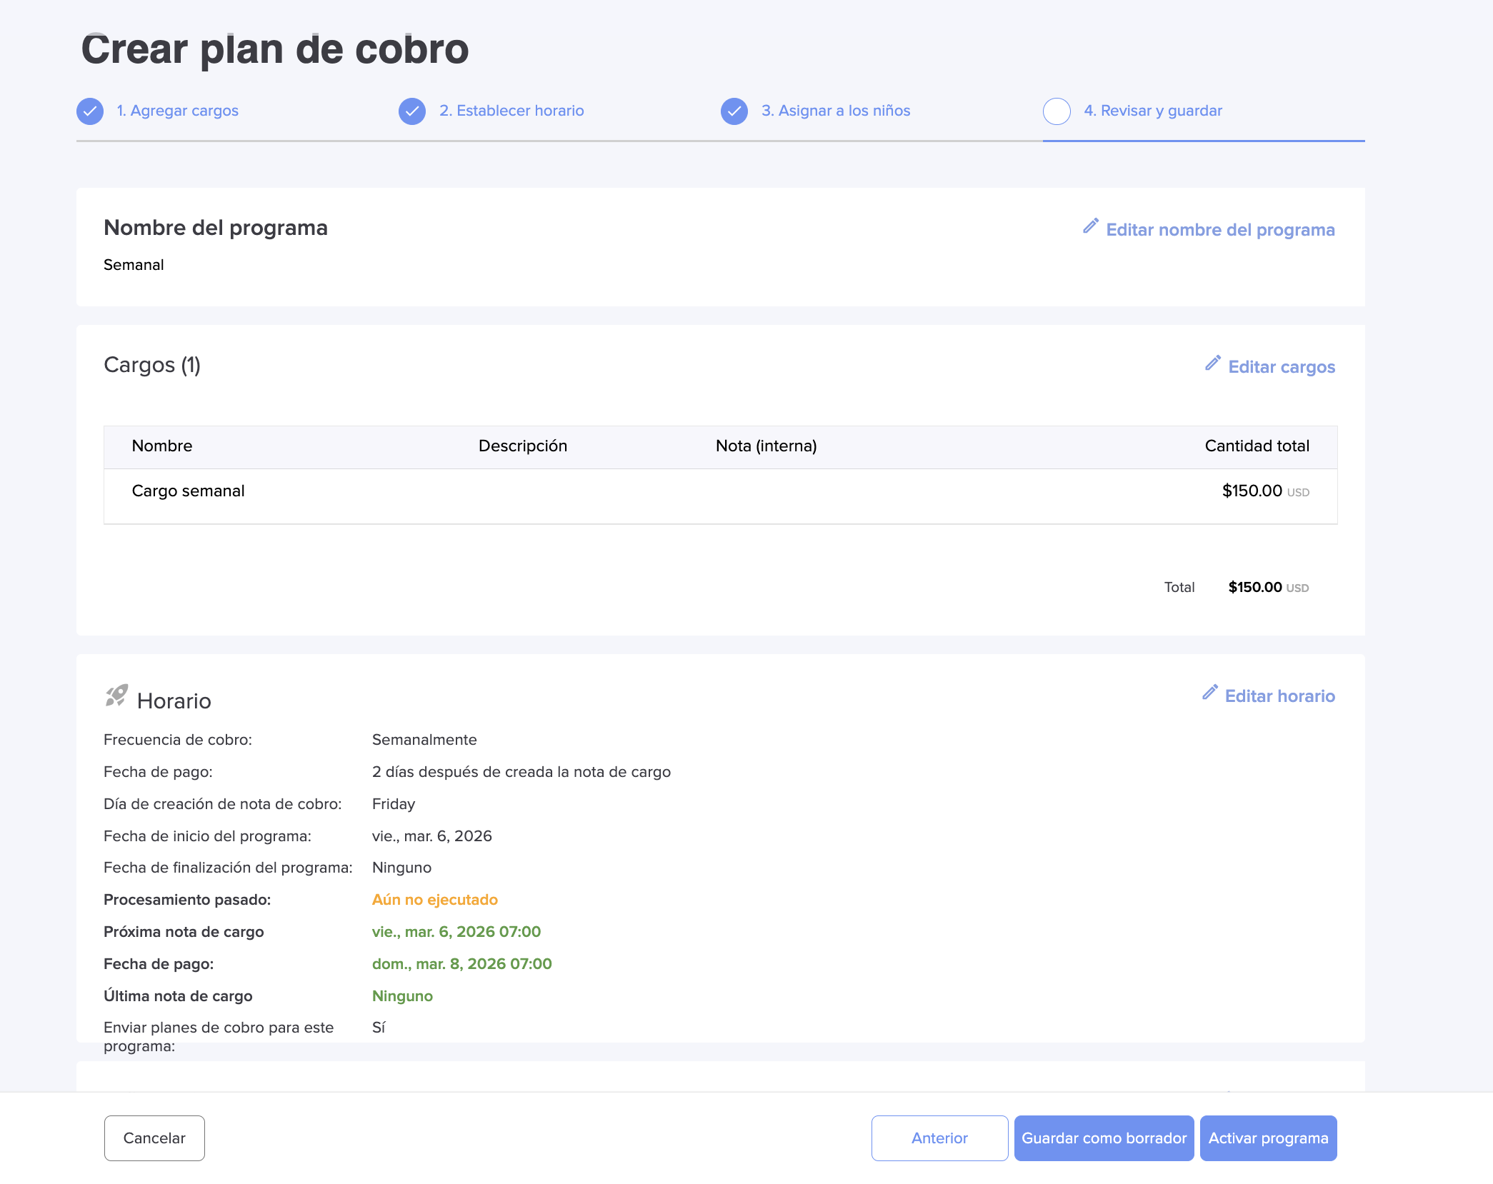Go to the Establecer horario step
This screenshot has height=1184, width=1493.
click(511, 111)
